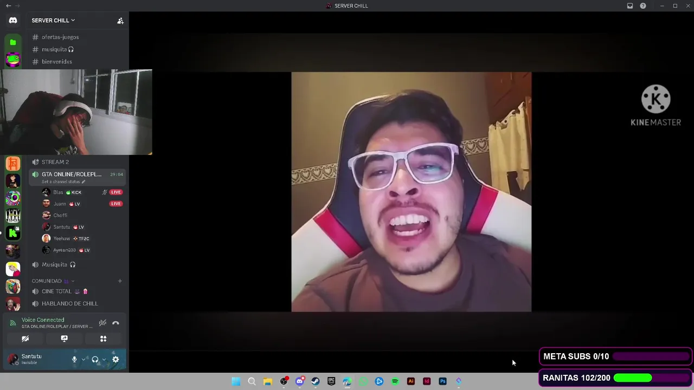694x390 pixels.
Task: Open Windows Start menu
Action: [x=236, y=381]
